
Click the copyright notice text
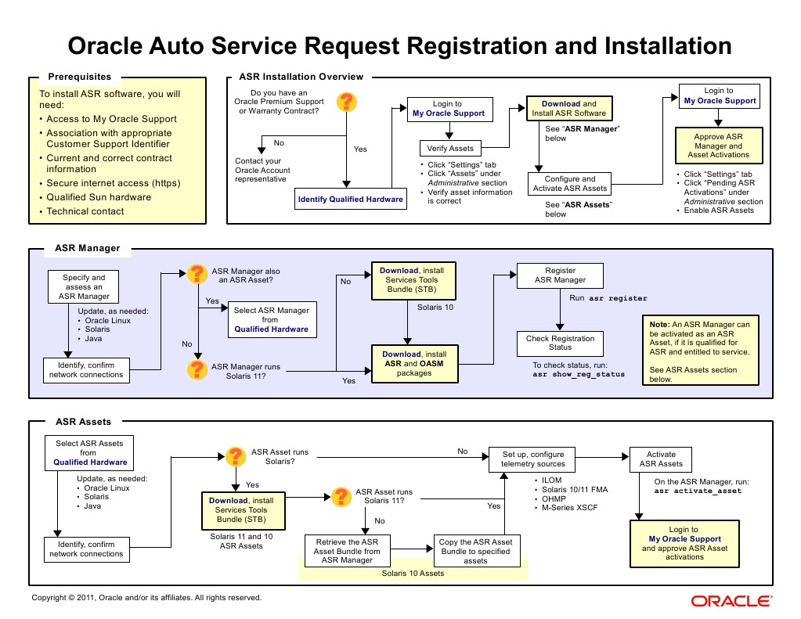(146, 598)
